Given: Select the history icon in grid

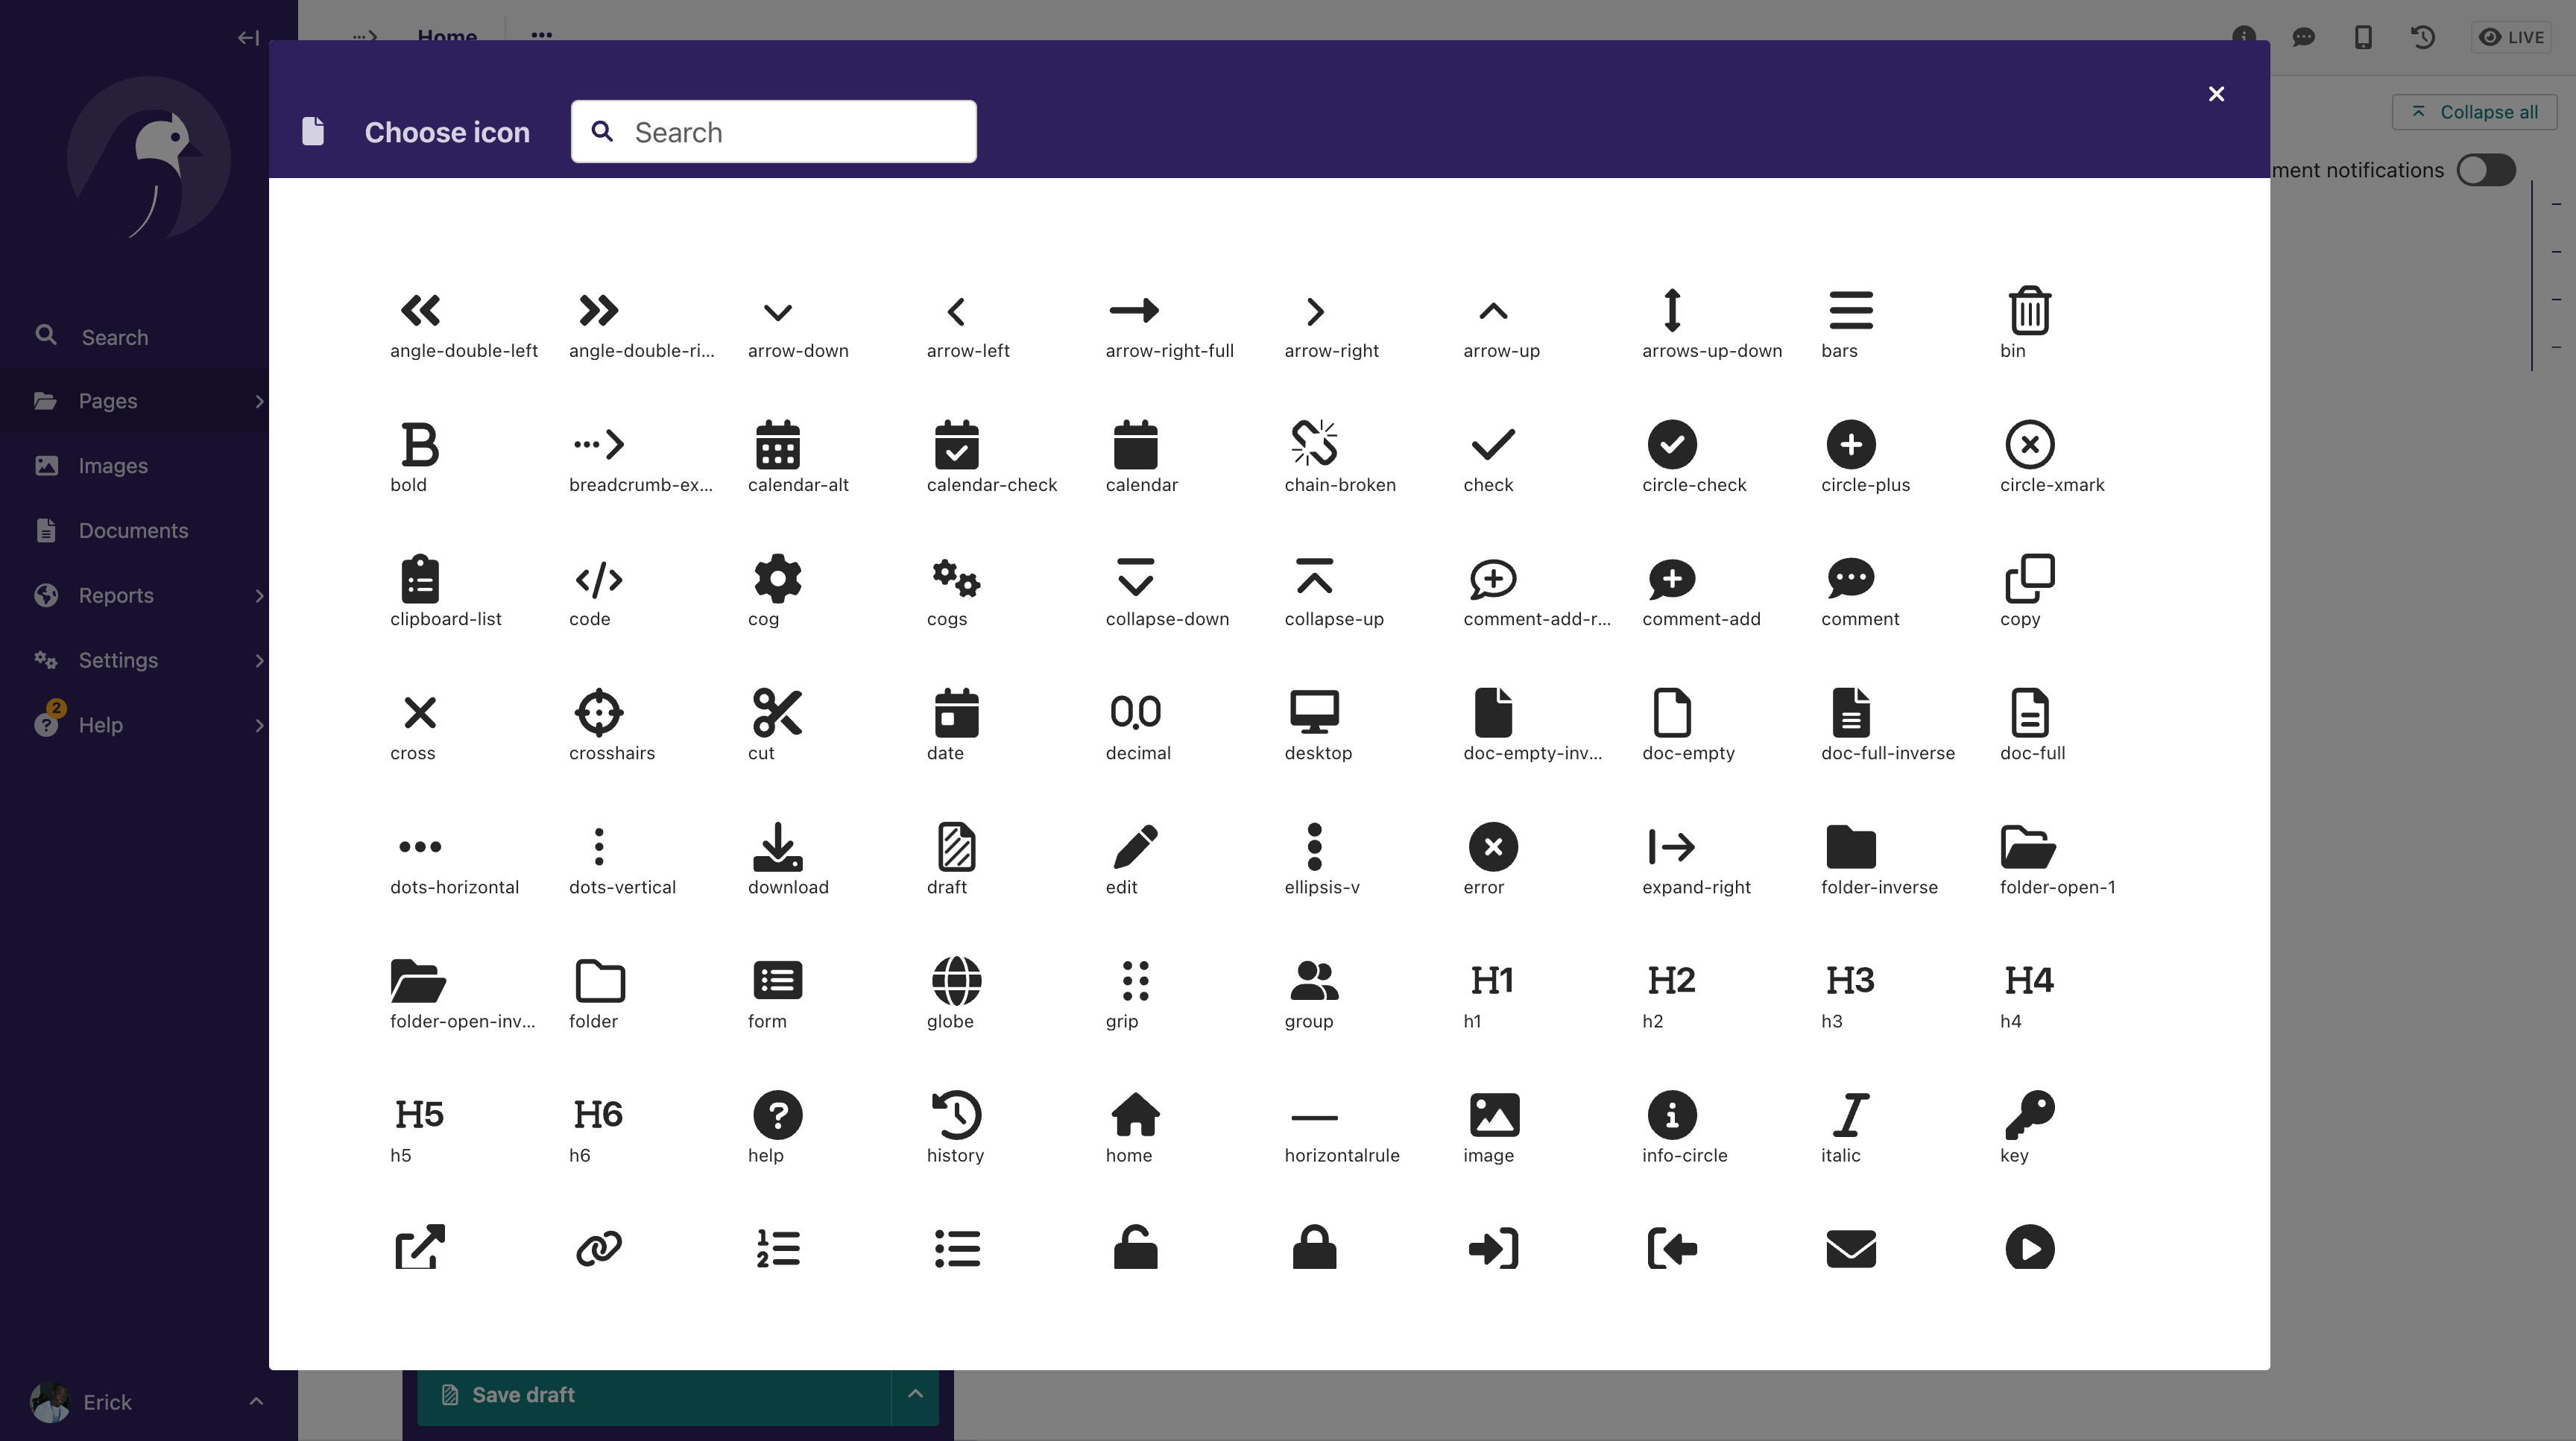Looking at the screenshot, I should tap(956, 1114).
